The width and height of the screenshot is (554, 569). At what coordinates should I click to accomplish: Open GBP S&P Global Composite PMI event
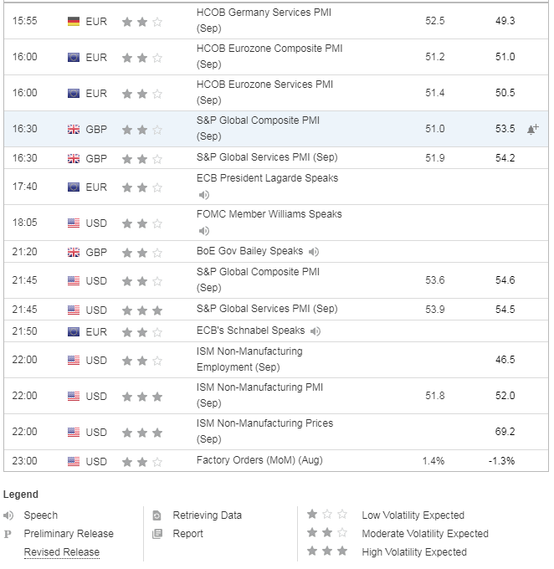coord(258,128)
